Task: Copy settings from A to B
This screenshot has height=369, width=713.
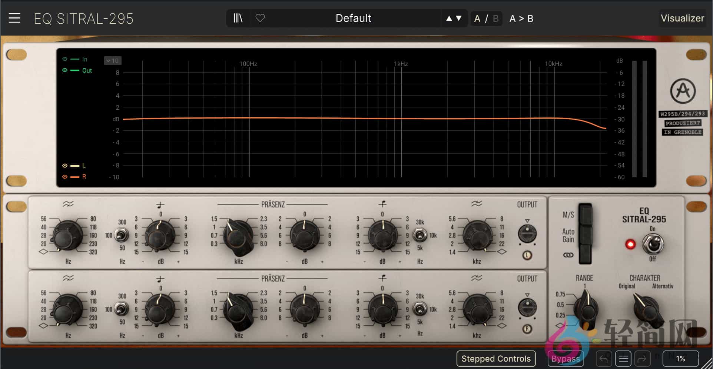Action: [x=521, y=18]
